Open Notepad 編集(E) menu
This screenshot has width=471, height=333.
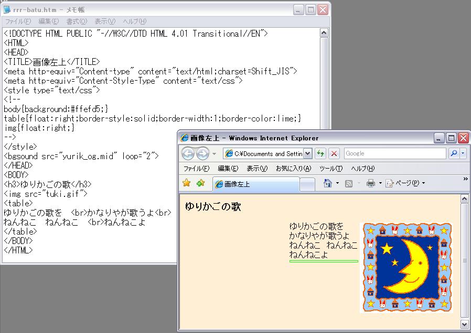pyautogui.click(x=49, y=21)
